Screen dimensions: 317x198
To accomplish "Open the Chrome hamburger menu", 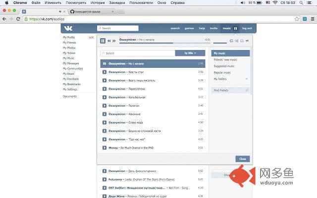I will [x=313, y=19].
